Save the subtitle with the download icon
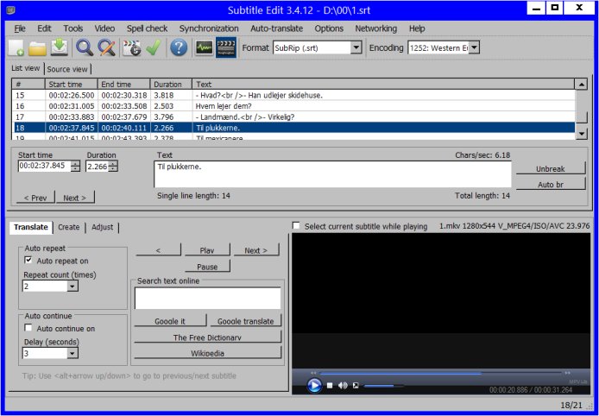The height and width of the screenshot is (416, 599). tap(60, 48)
